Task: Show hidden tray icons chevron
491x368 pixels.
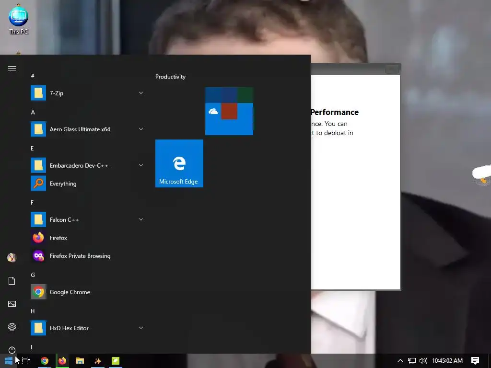Action: pos(400,361)
